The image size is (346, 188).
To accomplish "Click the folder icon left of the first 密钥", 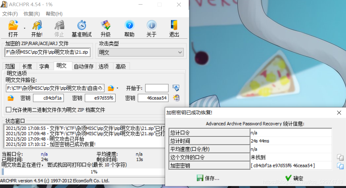I will pos(11,98).
